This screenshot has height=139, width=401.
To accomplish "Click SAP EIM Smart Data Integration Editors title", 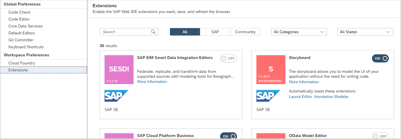I will (175, 58).
